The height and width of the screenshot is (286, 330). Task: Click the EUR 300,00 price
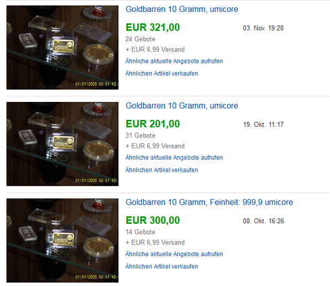pyautogui.click(x=153, y=220)
